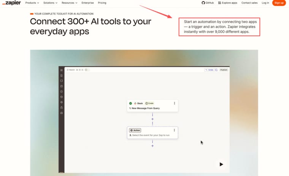289x176 pixels.
Task: Open the three-dot menu on the Action step
Action: point(174,130)
